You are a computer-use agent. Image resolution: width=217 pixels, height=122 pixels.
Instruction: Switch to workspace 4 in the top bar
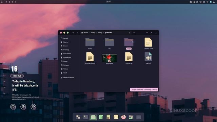(15, 2)
